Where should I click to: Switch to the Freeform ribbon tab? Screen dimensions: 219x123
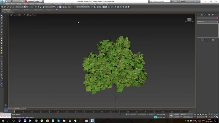16,10
